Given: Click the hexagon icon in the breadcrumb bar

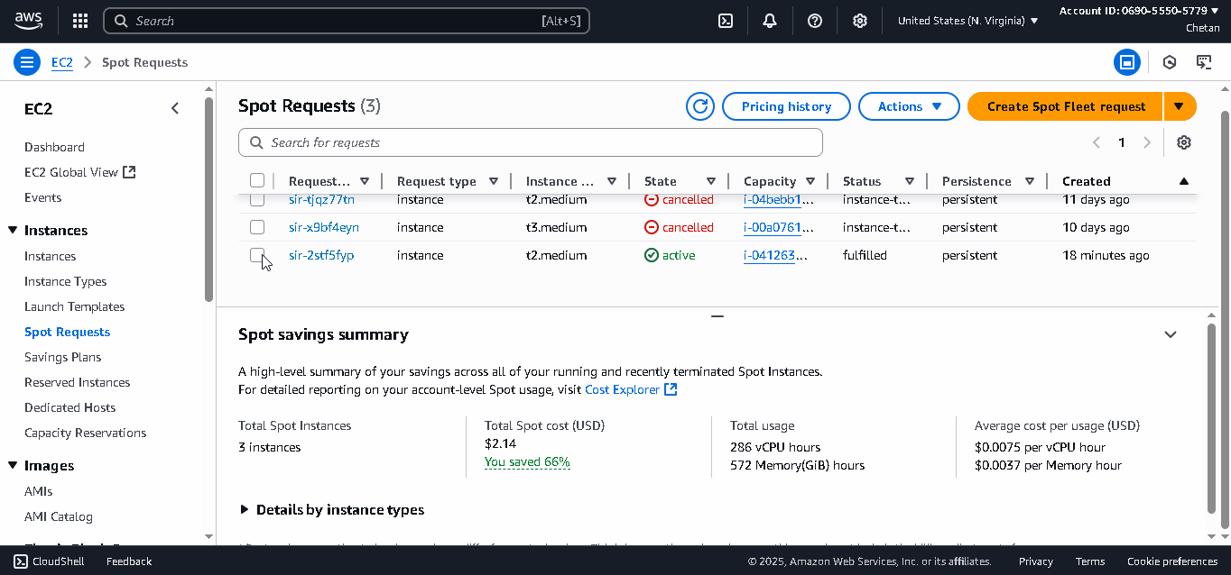Looking at the screenshot, I should tap(1170, 62).
